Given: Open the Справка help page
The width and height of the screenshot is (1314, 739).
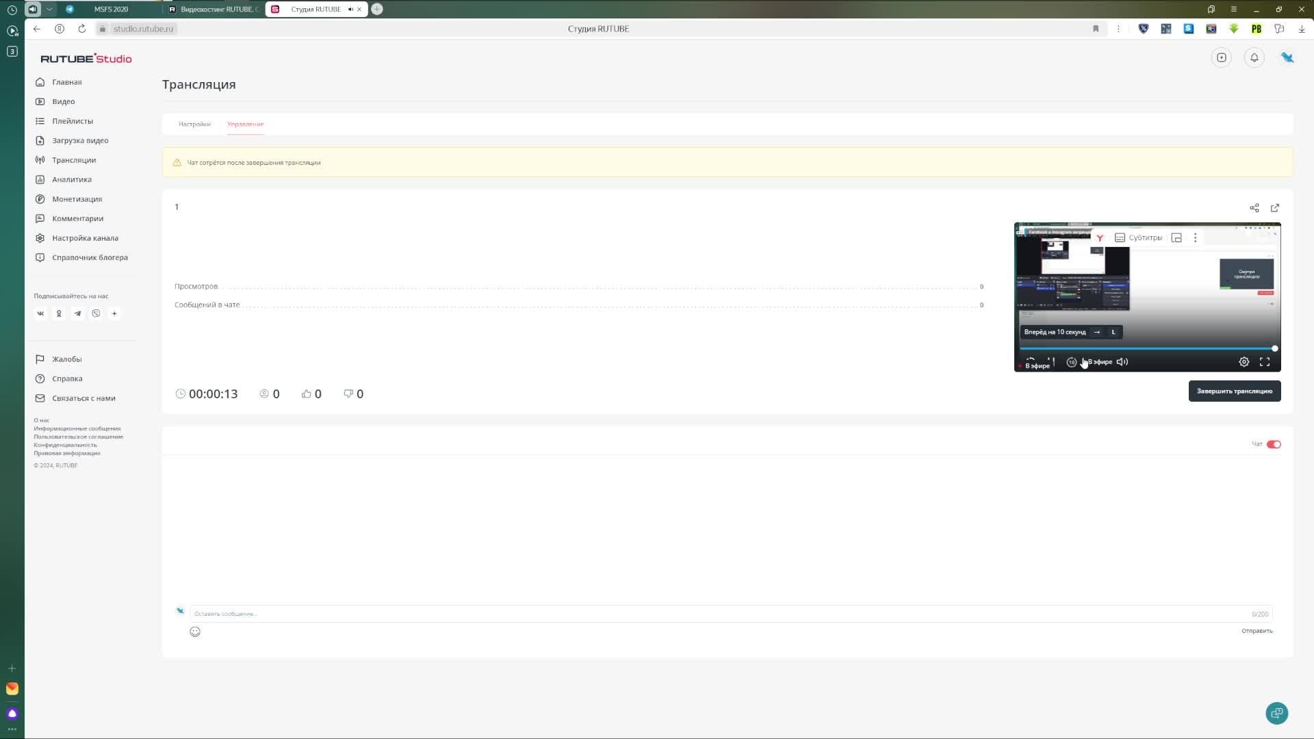Looking at the screenshot, I should click(x=66, y=378).
